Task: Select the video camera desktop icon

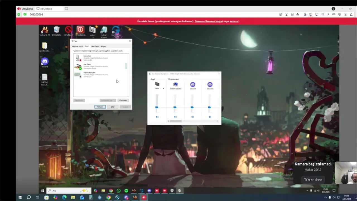Action: pos(92,31)
